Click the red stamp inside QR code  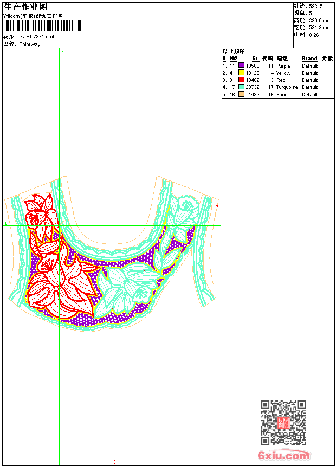283,423
